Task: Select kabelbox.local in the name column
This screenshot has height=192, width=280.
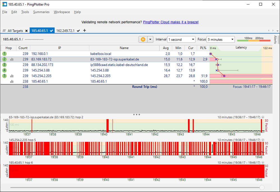Action: coord(101,54)
